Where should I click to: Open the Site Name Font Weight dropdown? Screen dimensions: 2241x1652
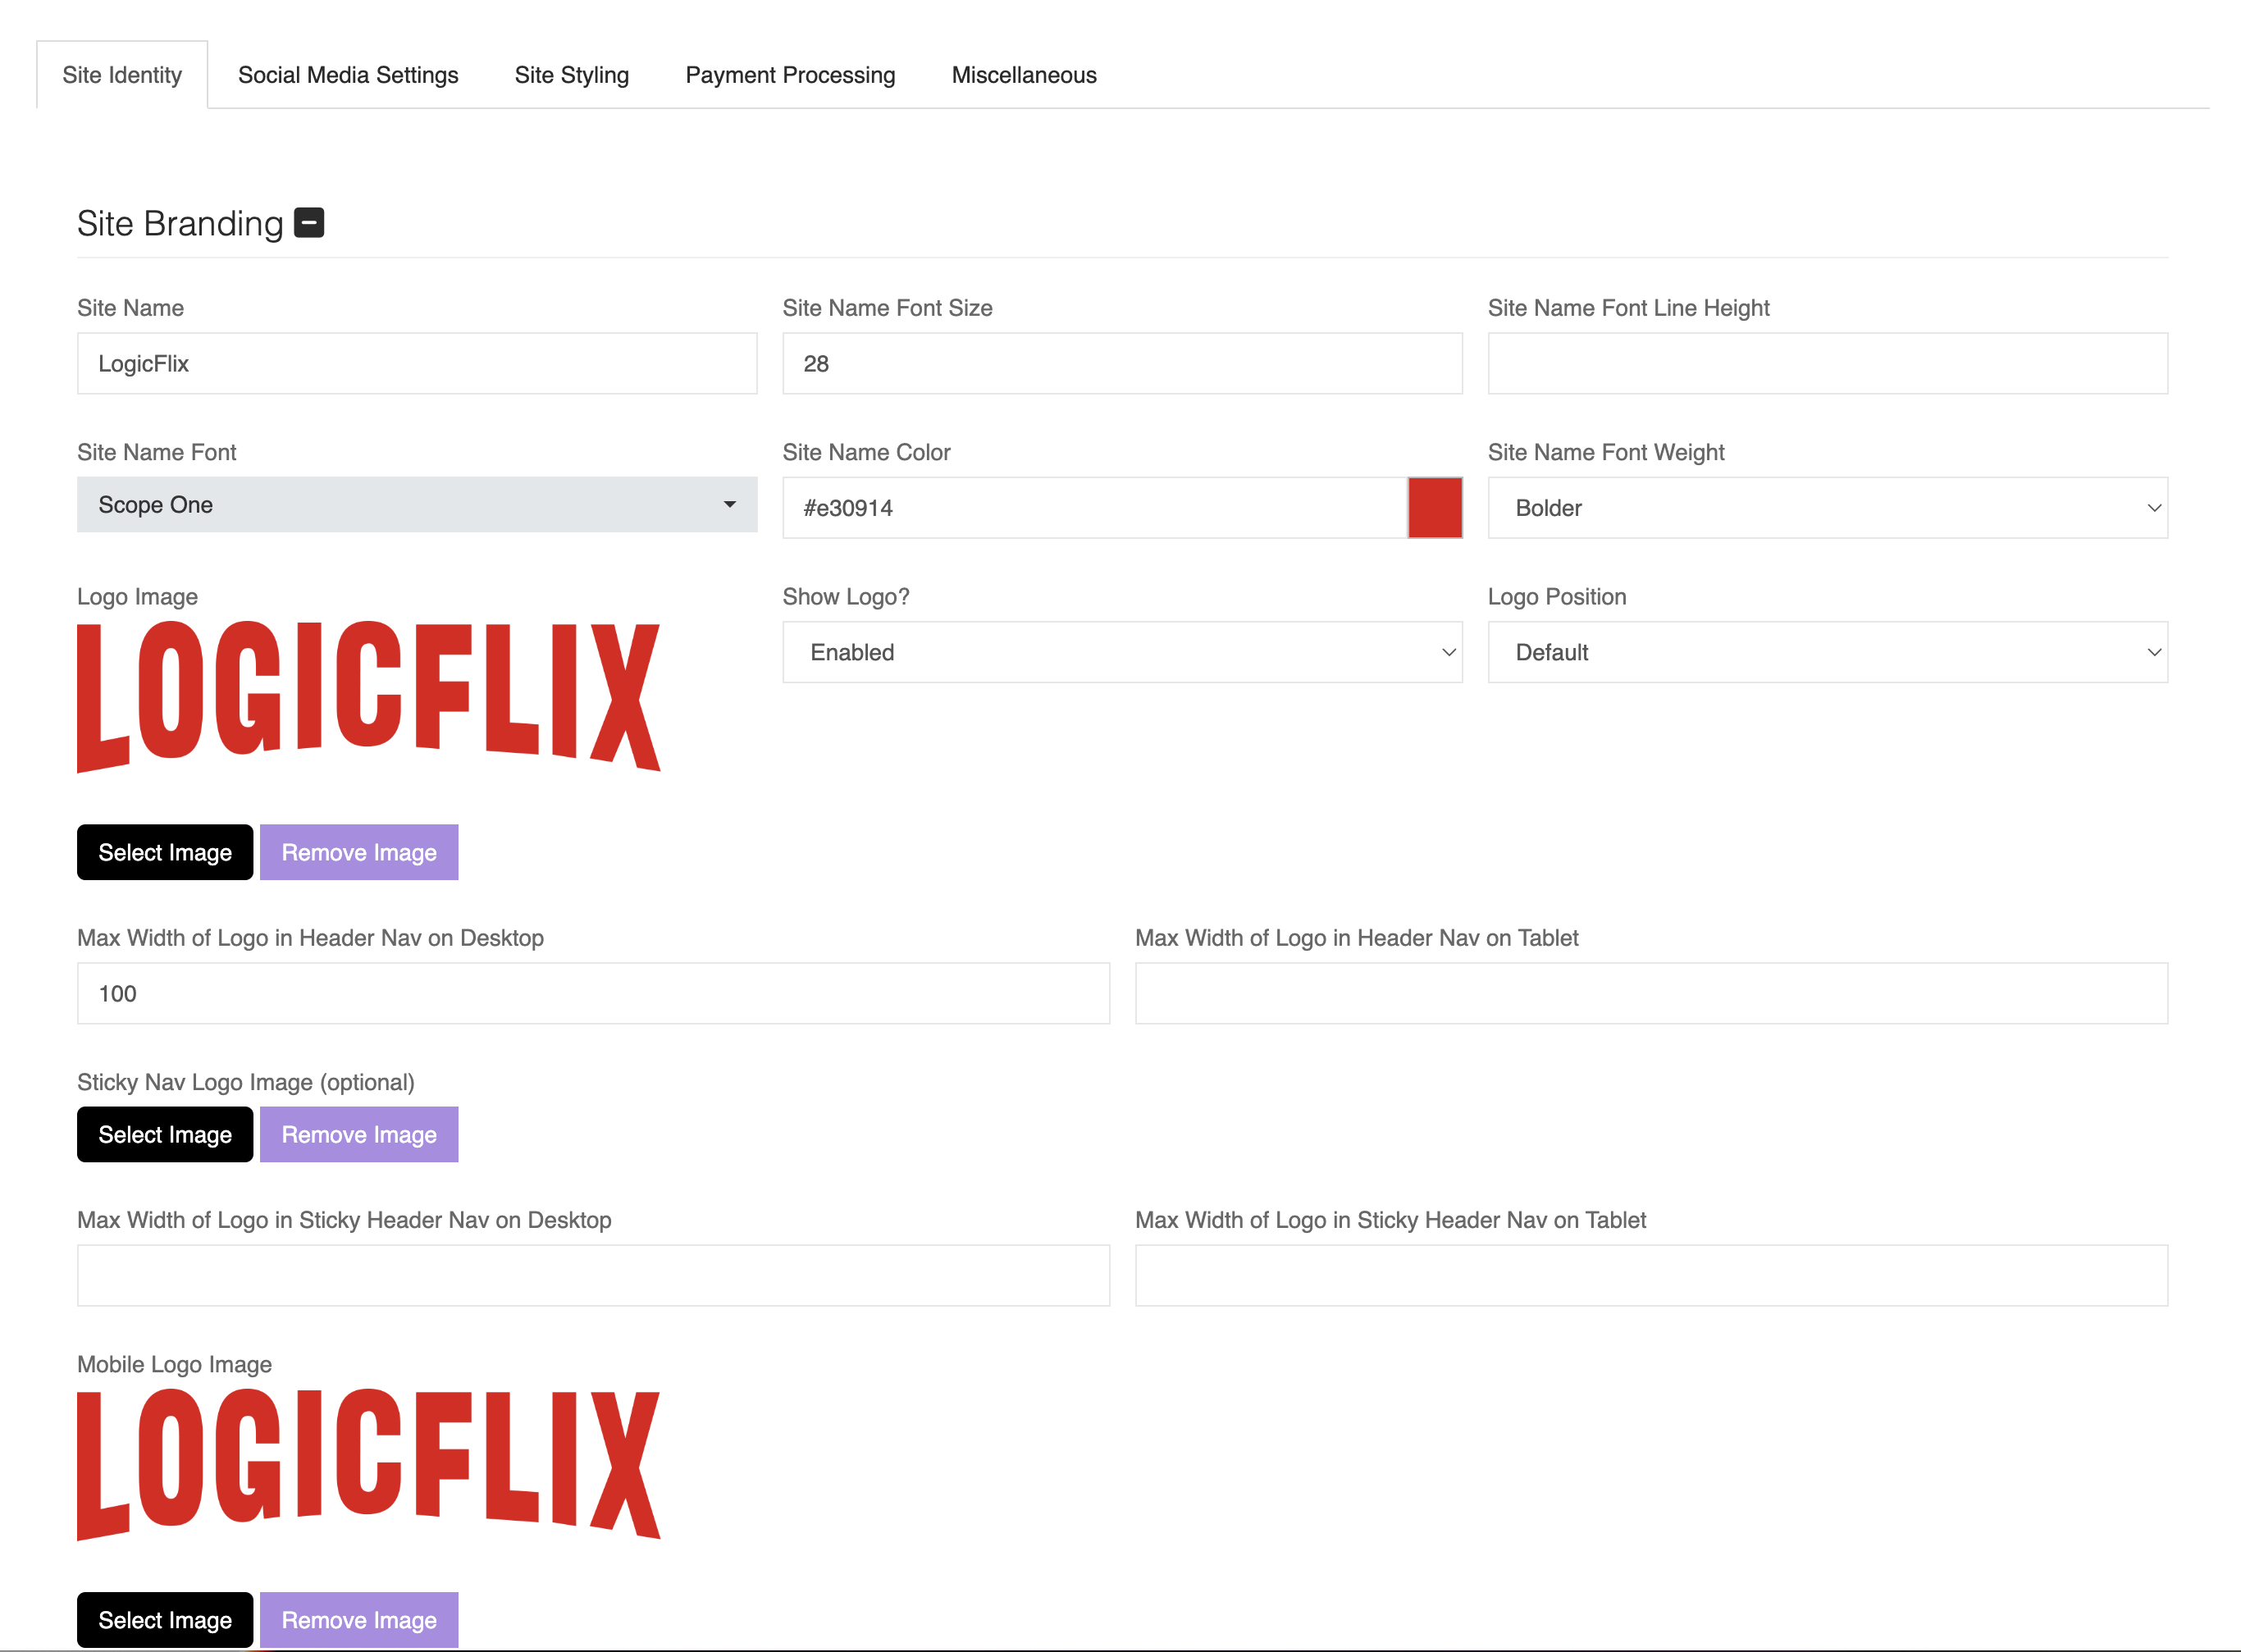(x=1827, y=508)
